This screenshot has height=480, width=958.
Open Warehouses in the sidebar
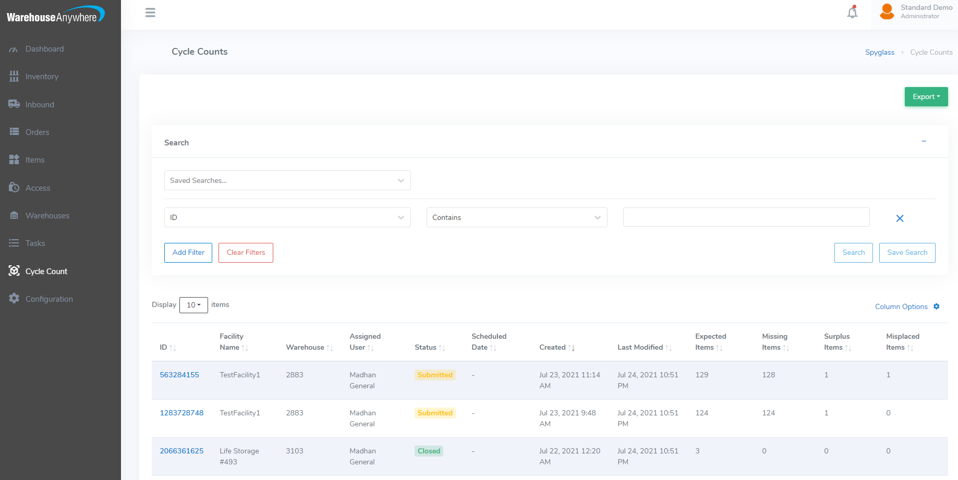47,216
